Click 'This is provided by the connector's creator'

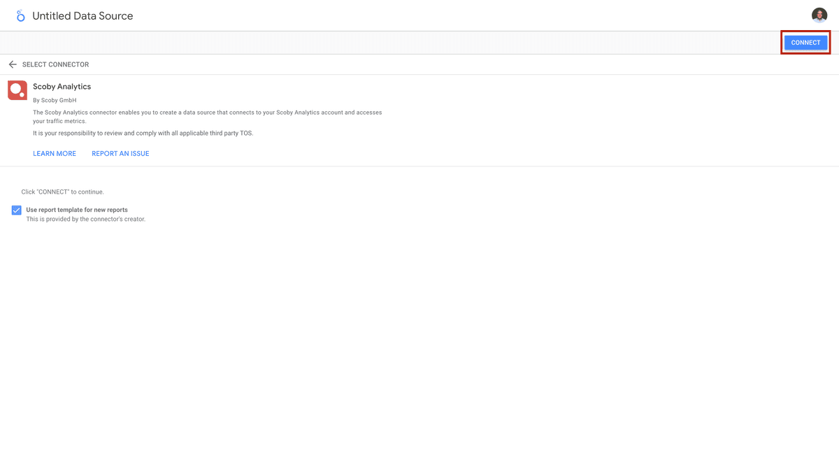[x=86, y=219]
